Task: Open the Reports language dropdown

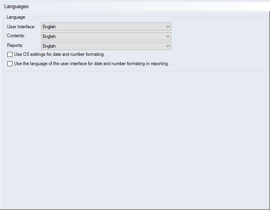Action: point(106,46)
